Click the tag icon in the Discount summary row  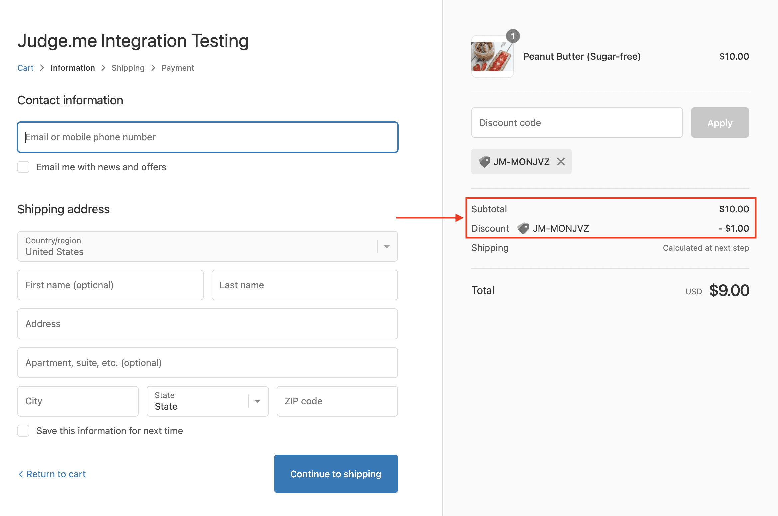[523, 228]
